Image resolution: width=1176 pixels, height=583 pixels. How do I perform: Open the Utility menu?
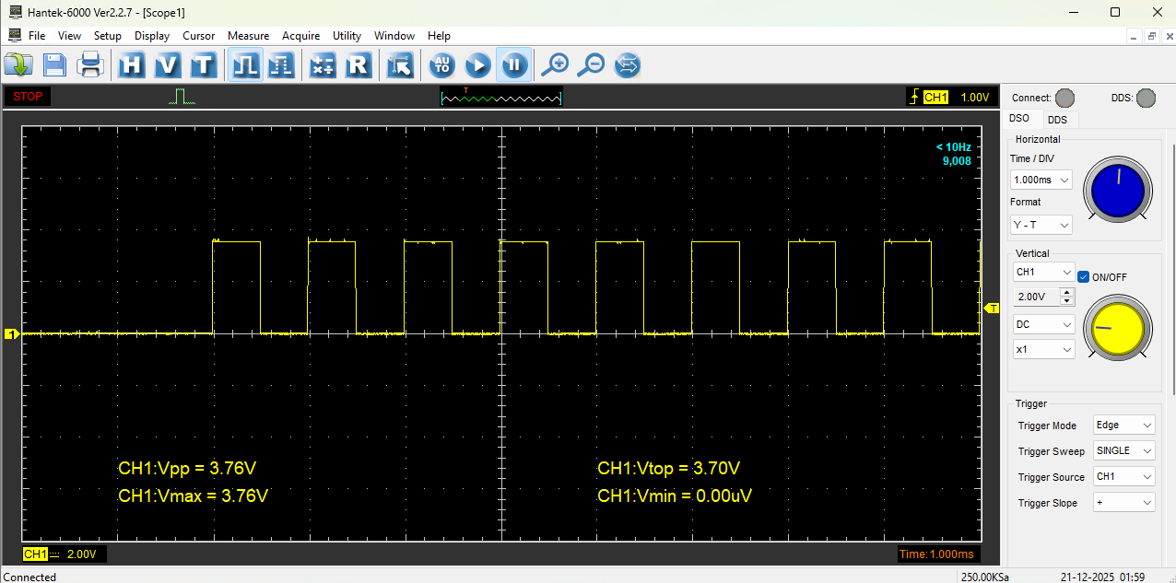(x=347, y=36)
